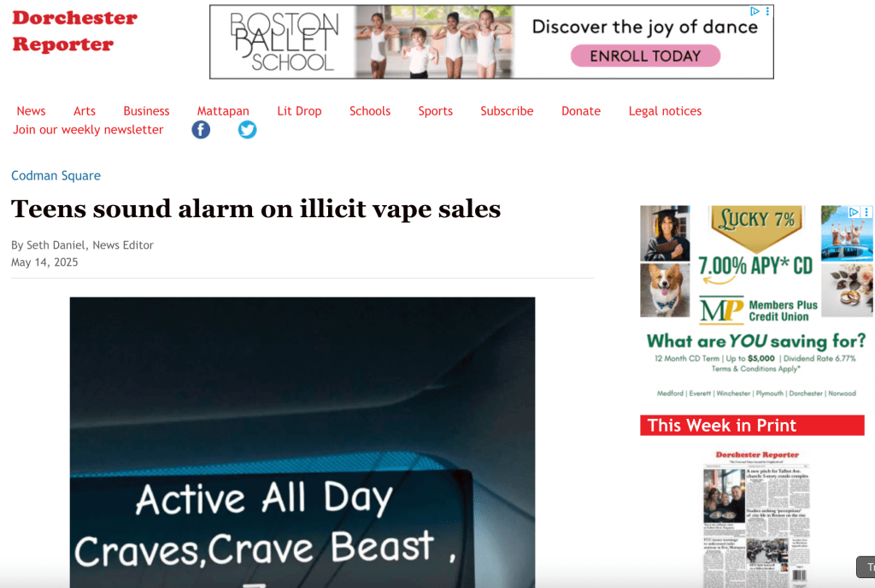Go to the Arts section
This screenshot has width=875, height=588.
[x=85, y=111]
